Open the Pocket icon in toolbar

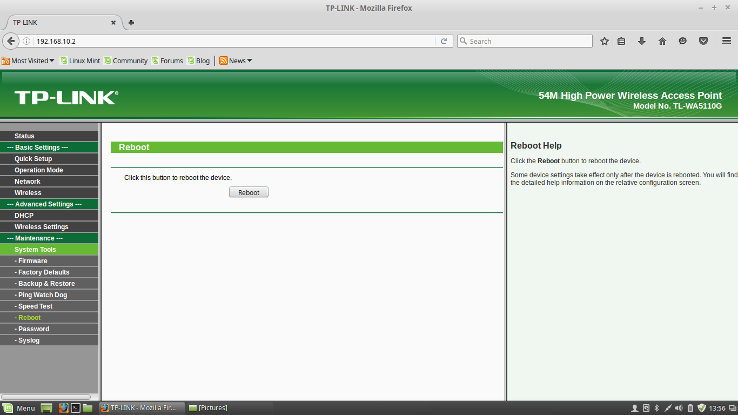coord(703,41)
